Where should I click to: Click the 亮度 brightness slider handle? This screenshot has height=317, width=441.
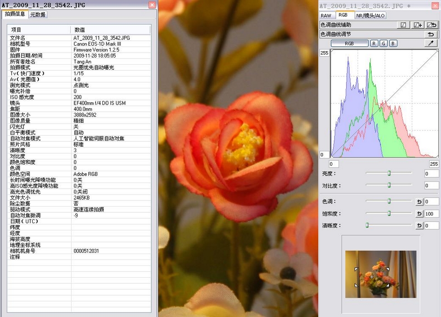coord(389,173)
